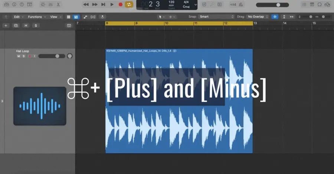Open the Library panel icon
This screenshot has height=174, width=334.
coord(6,4)
